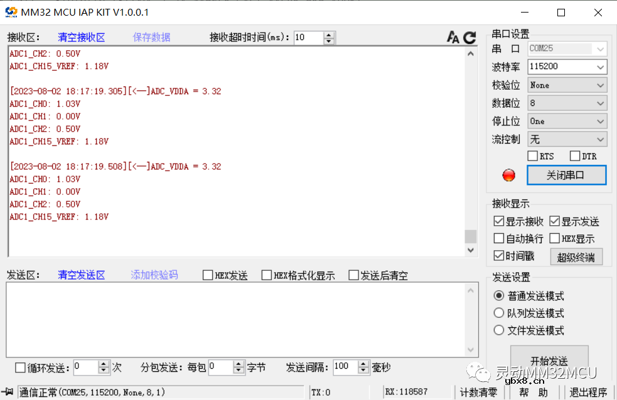The image size is (617, 400).
Task: Click the red serial port status indicator
Action: pyautogui.click(x=508, y=176)
